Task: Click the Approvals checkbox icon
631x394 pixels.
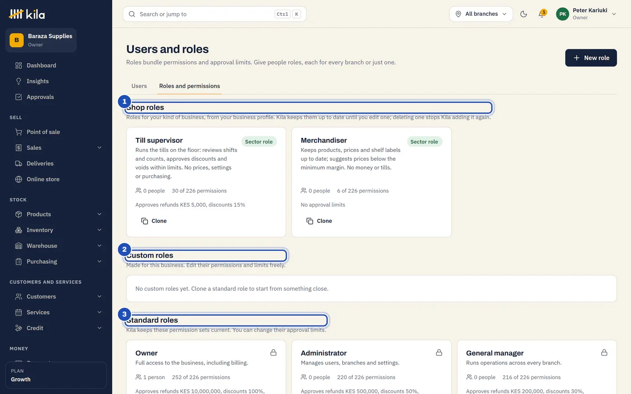Action: [18, 97]
